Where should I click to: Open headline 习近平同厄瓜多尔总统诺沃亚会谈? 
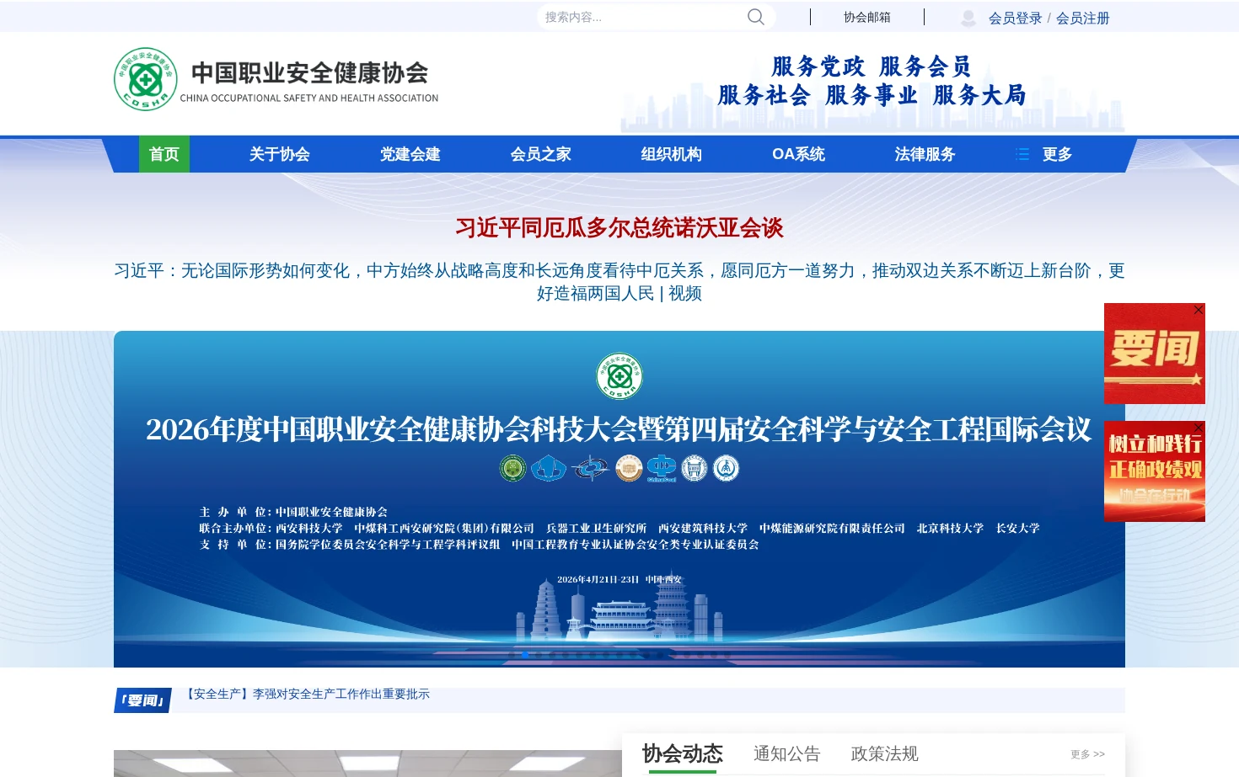619,227
